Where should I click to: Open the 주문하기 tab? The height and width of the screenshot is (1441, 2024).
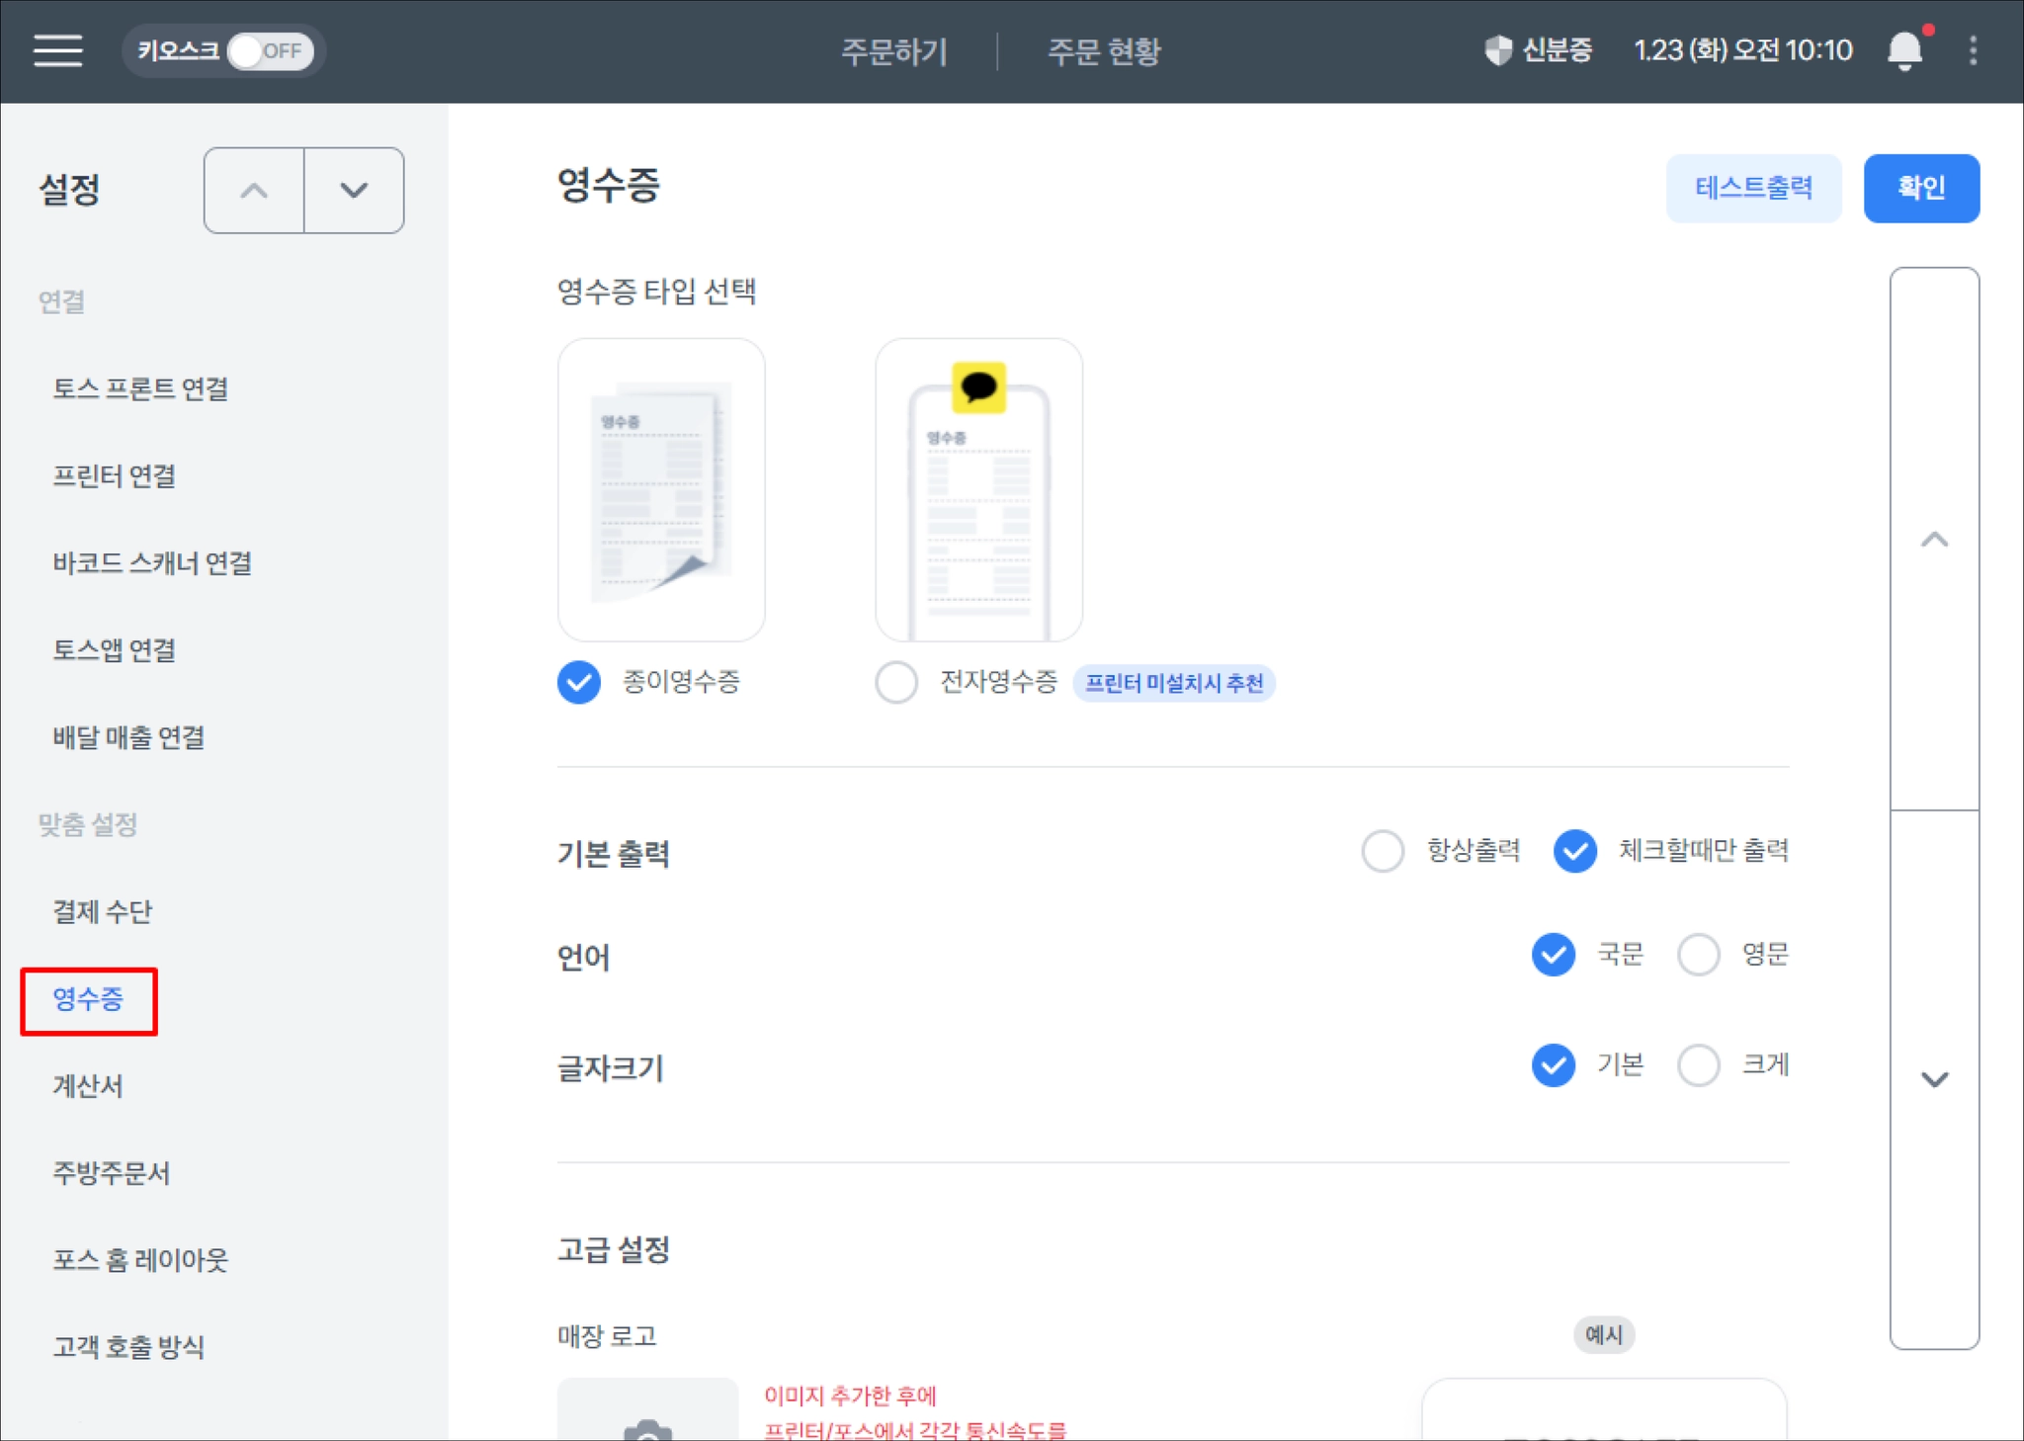(893, 51)
